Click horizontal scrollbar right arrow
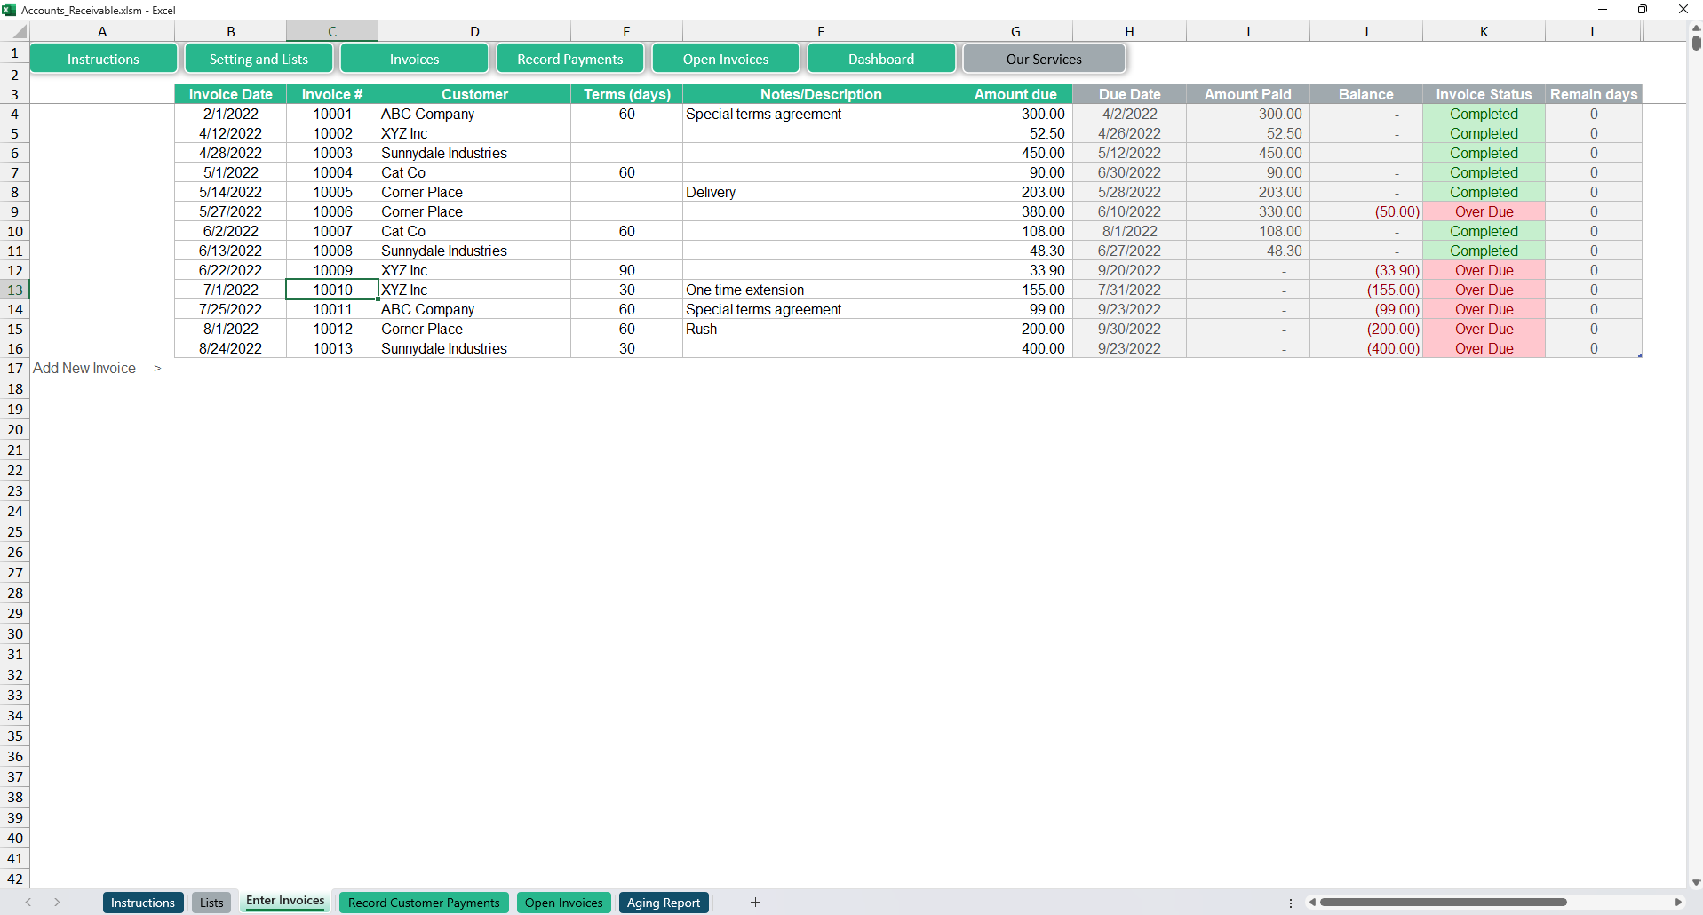Viewport: 1703px width, 915px height. tap(1678, 903)
